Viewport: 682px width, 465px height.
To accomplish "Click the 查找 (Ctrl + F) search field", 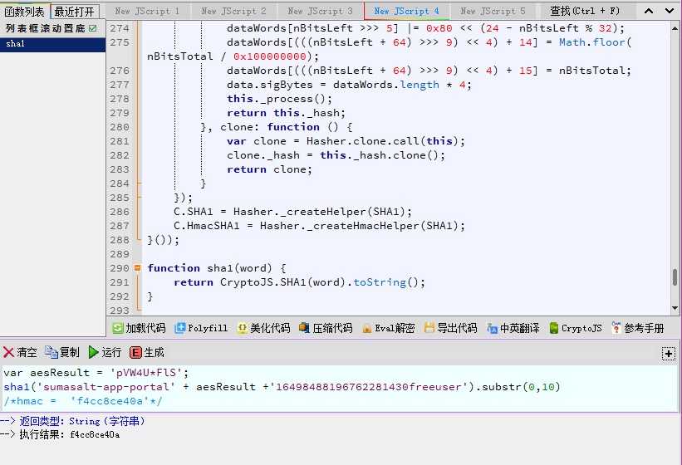I will [x=585, y=11].
